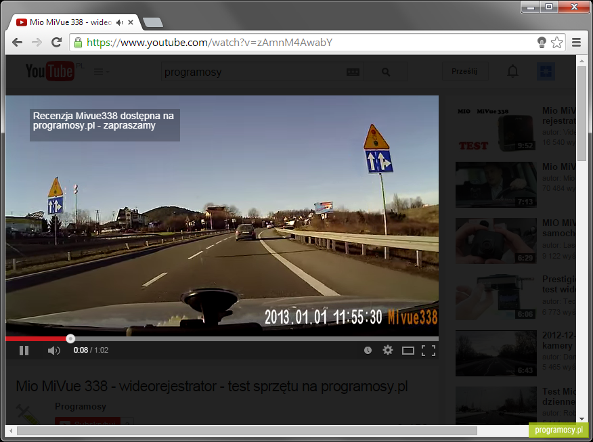Image resolution: width=593 pixels, height=442 pixels.
Task: Click the lightbulb icon in the address bar
Action: [x=542, y=43]
